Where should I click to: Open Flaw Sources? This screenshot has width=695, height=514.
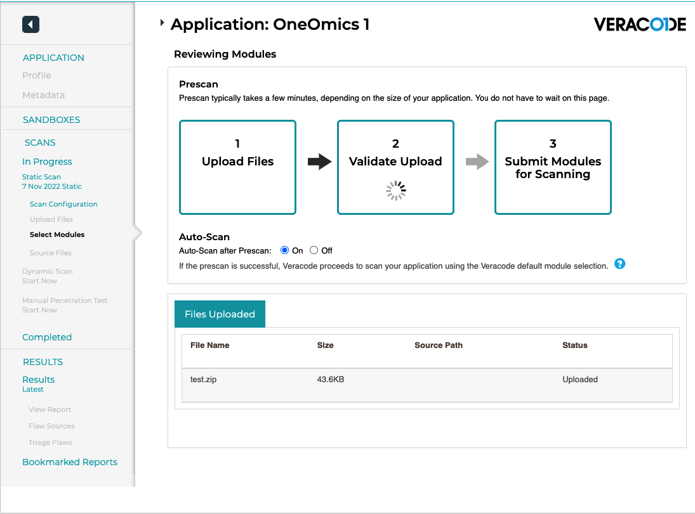[52, 425]
